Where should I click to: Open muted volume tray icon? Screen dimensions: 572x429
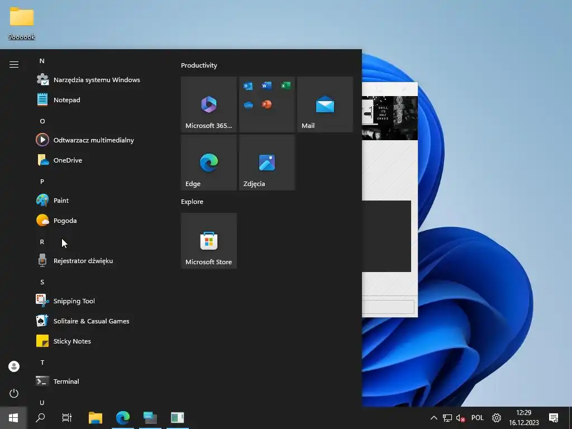point(460,418)
